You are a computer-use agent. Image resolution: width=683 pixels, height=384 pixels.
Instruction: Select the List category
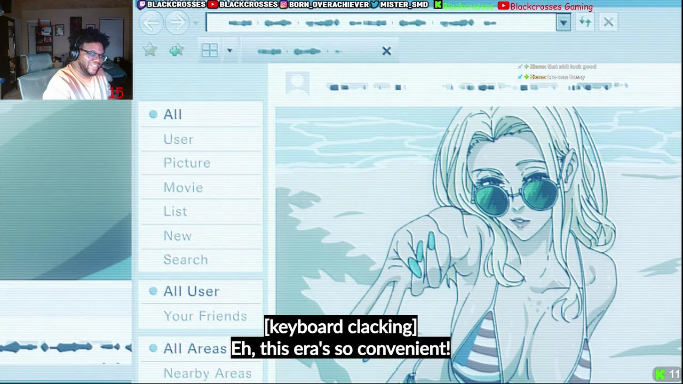click(x=175, y=211)
